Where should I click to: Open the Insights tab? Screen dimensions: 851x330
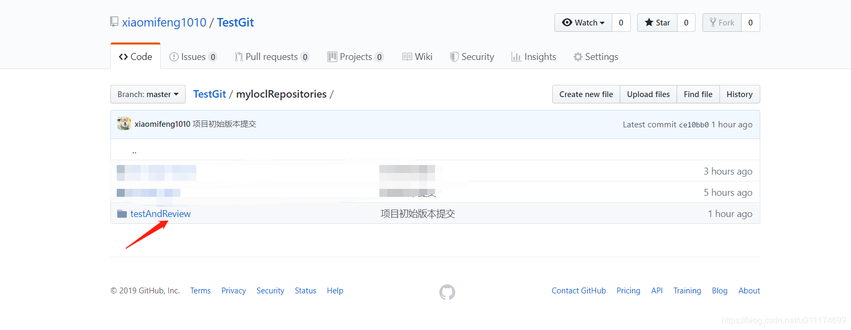(x=534, y=57)
